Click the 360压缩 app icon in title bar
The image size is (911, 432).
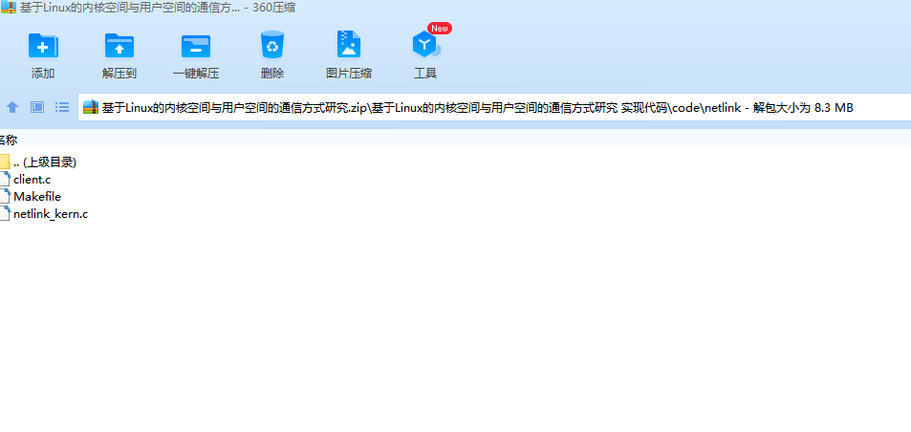[x=9, y=8]
